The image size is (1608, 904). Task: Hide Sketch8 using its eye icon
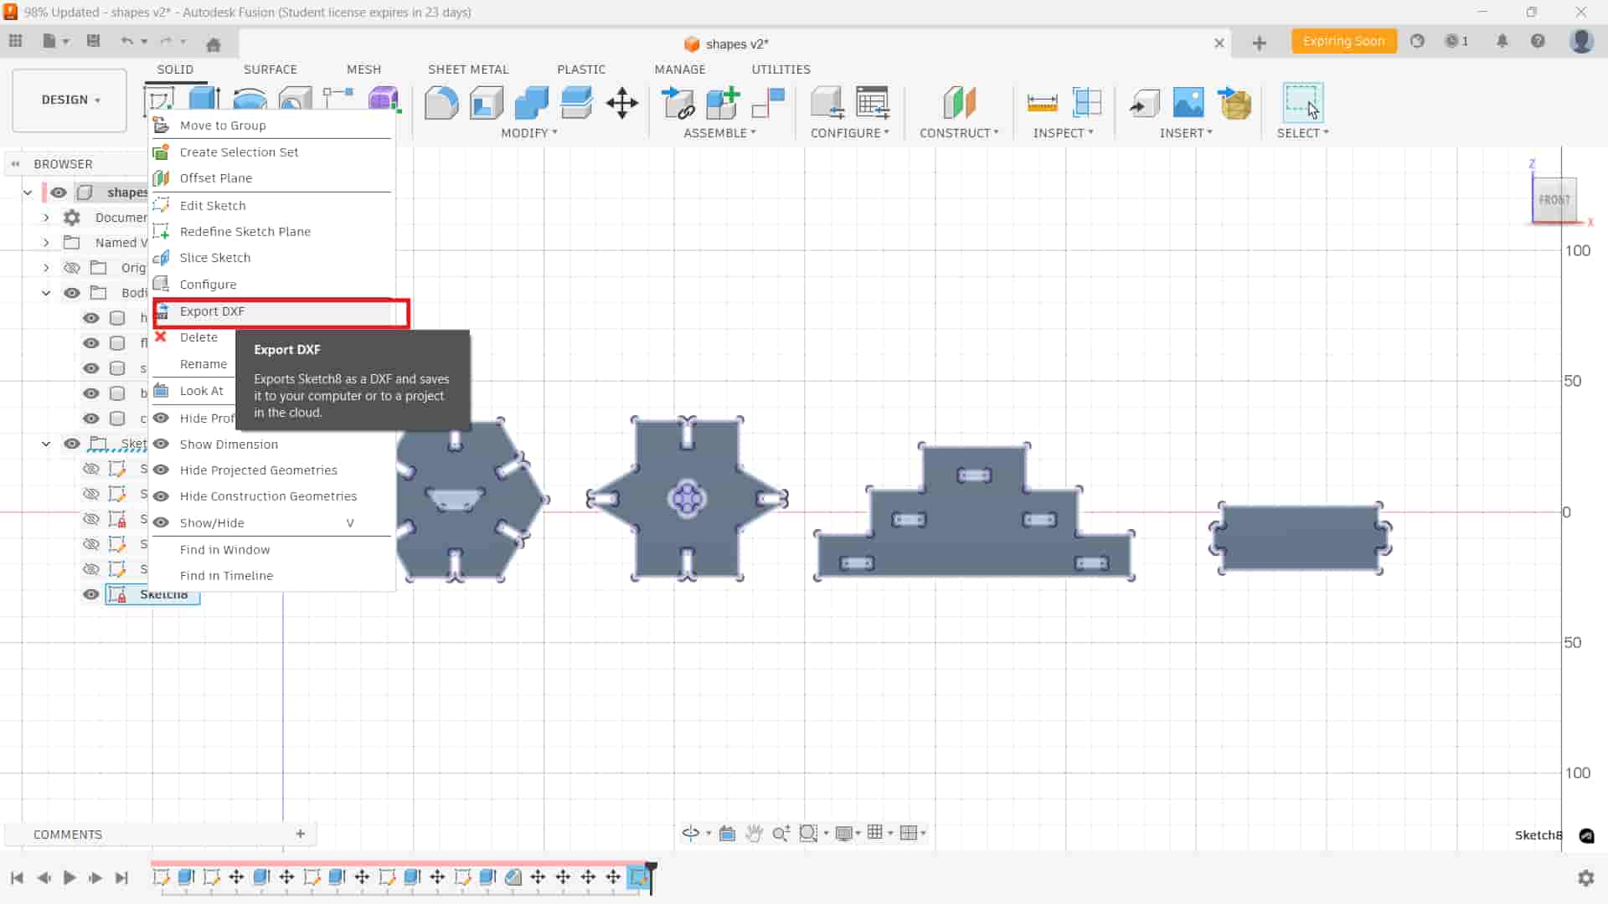tap(90, 594)
